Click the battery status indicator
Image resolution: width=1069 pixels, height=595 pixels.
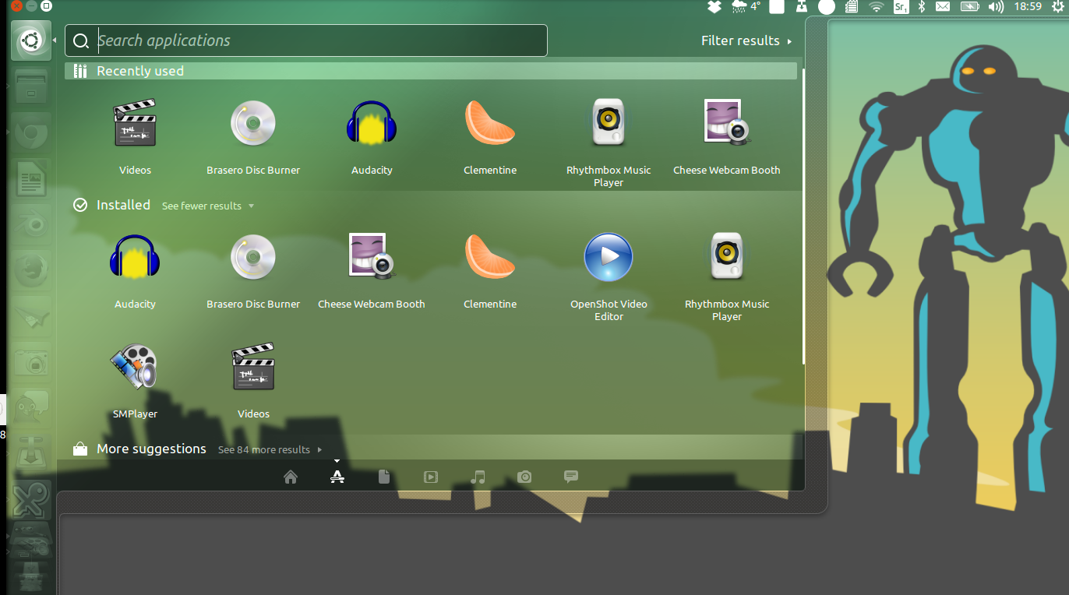(969, 7)
